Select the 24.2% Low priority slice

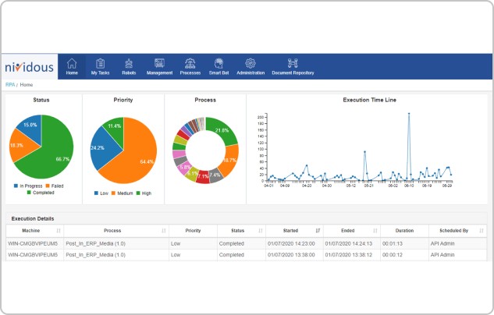(x=102, y=147)
